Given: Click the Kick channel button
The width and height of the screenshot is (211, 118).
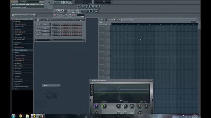Looking at the screenshot, I should [45, 25].
